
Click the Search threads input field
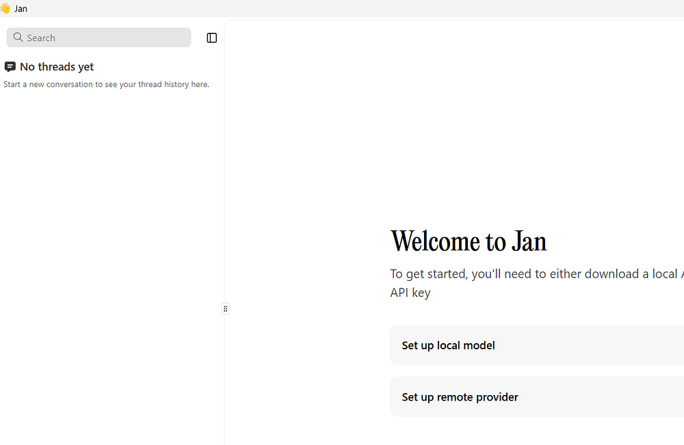(x=98, y=38)
